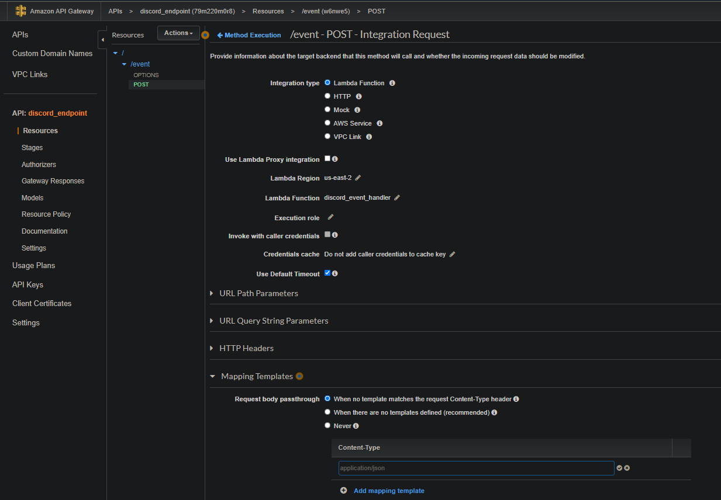721x500 pixels.
Task: Open the Actions dropdown
Action: (178, 33)
